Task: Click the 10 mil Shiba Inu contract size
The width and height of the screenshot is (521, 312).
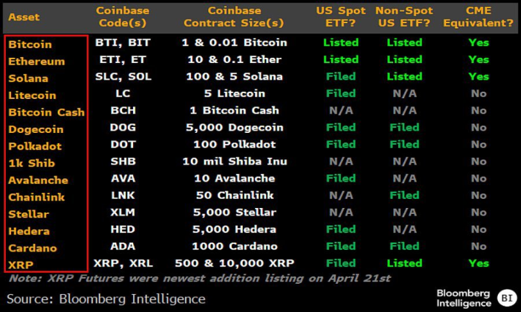Action: (233, 161)
